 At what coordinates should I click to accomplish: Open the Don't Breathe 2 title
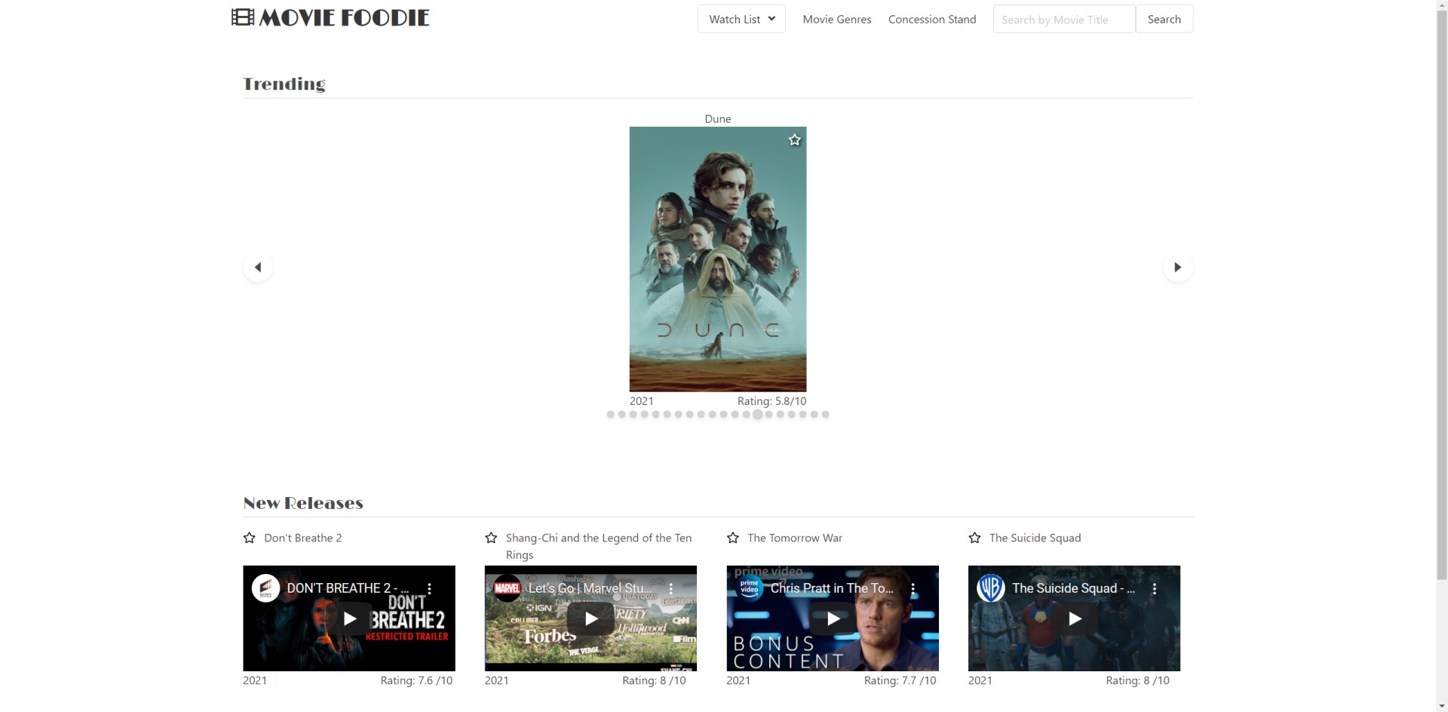303,538
